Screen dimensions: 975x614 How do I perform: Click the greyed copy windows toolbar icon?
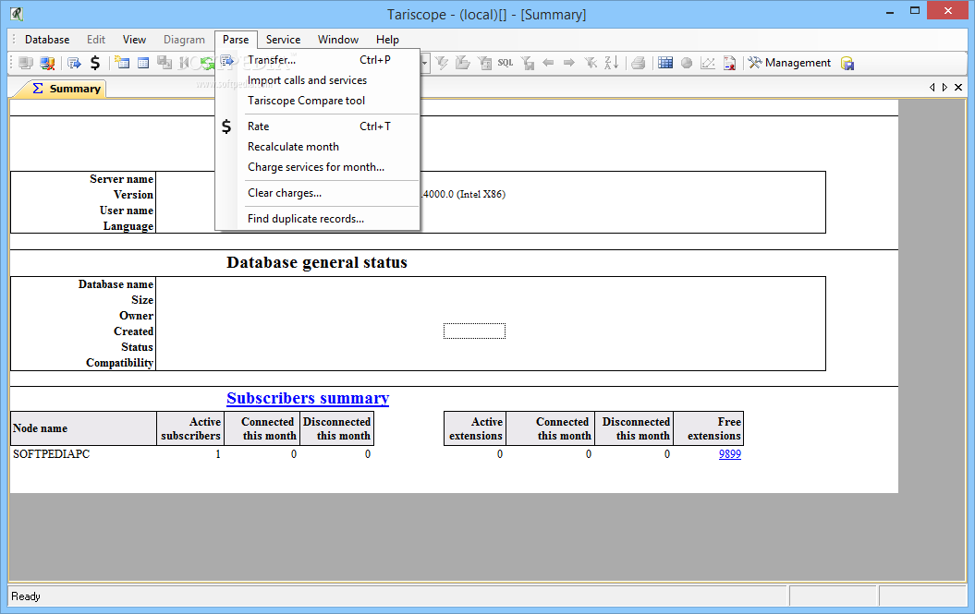click(165, 63)
